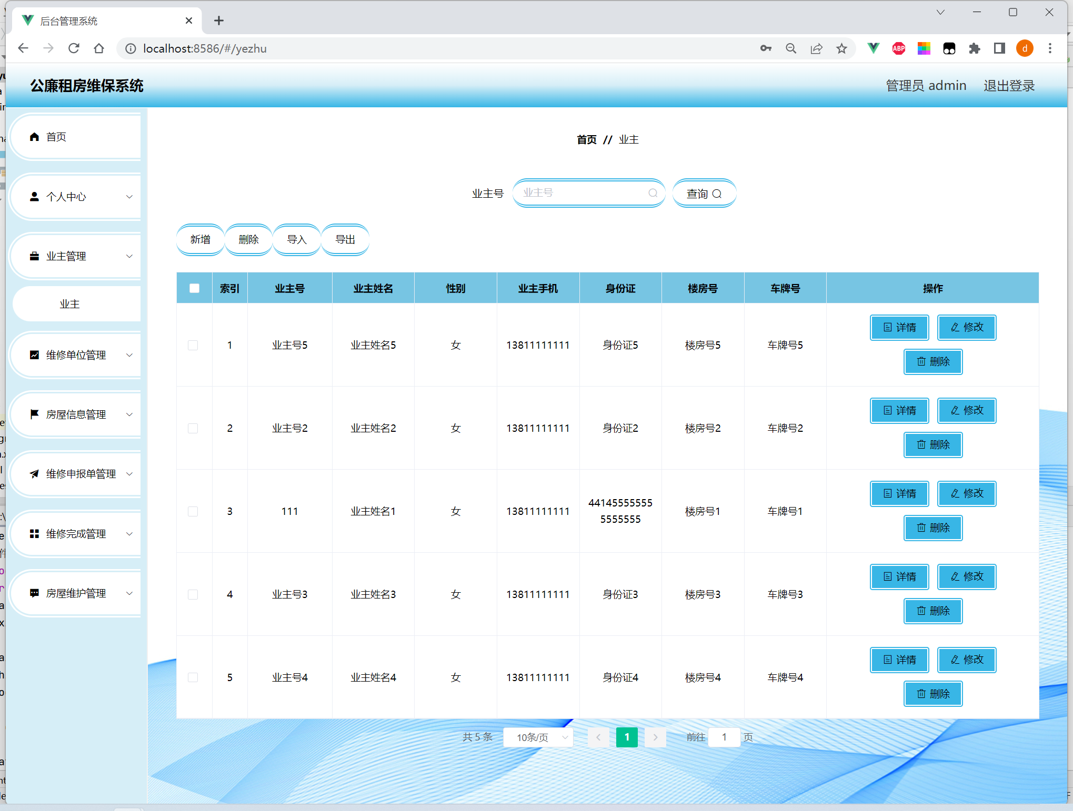Click the grid icon for 维修完成管理
Screen dimensions: 1073x811
(x=34, y=534)
